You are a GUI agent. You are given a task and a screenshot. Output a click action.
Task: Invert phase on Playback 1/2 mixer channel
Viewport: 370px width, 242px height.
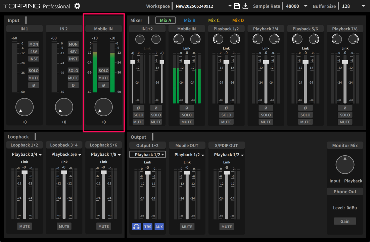coord(226,108)
